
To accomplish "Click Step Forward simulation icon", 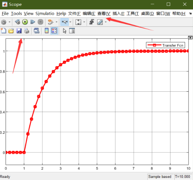I will click(32, 22).
